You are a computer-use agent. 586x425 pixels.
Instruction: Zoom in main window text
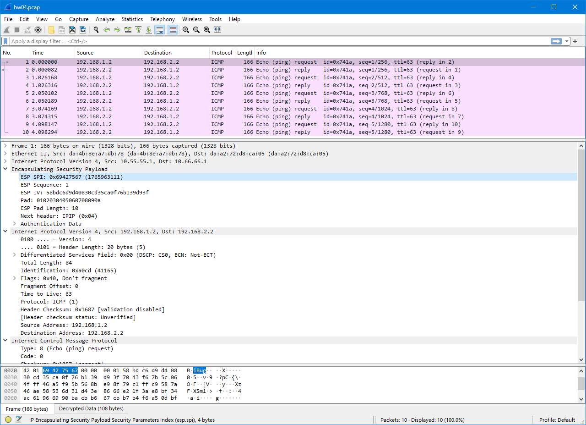[x=186, y=30]
